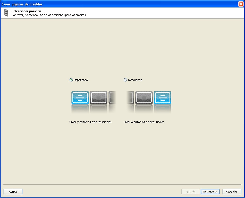Click the text 'Crear o editar los créditos finales.'
The height and width of the screenshot is (198, 245).
tap(144, 122)
